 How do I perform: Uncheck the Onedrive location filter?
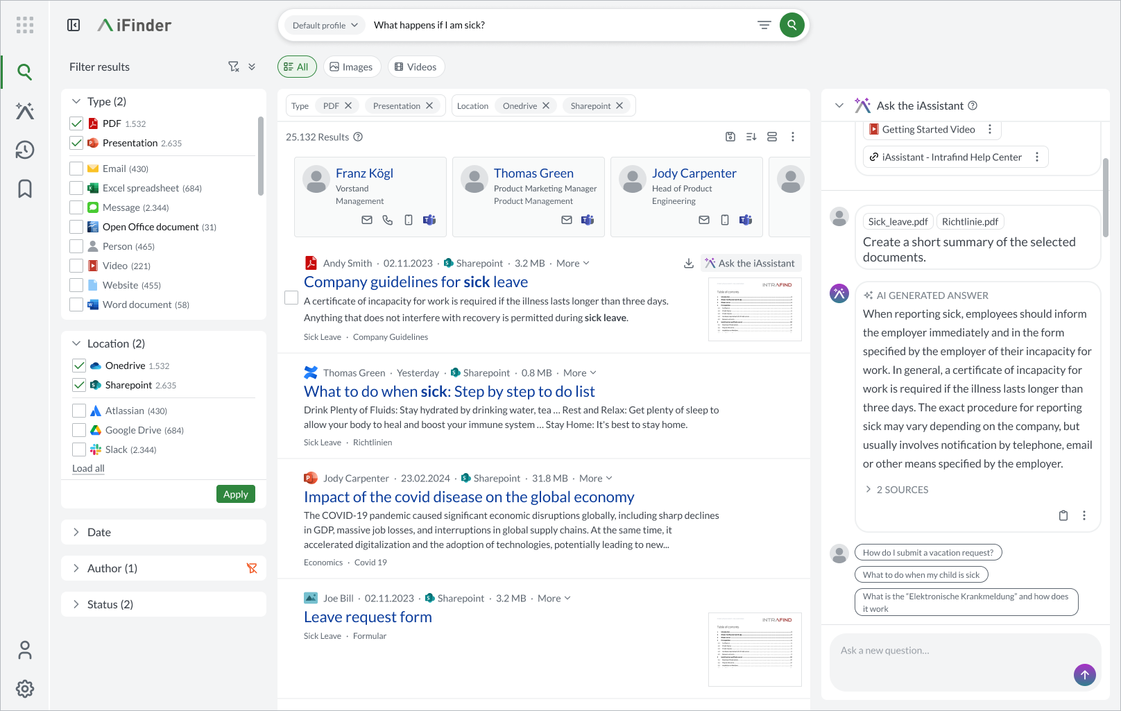[79, 366]
